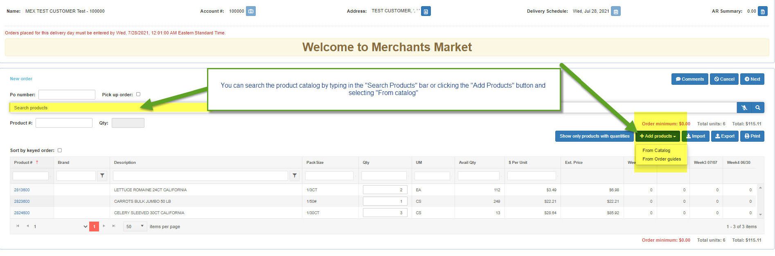Click the Pack Size column filter box

(329, 176)
